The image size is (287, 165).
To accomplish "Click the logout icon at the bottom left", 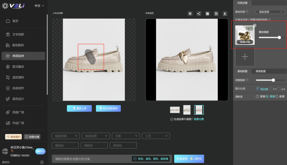I will click(x=42, y=162).
